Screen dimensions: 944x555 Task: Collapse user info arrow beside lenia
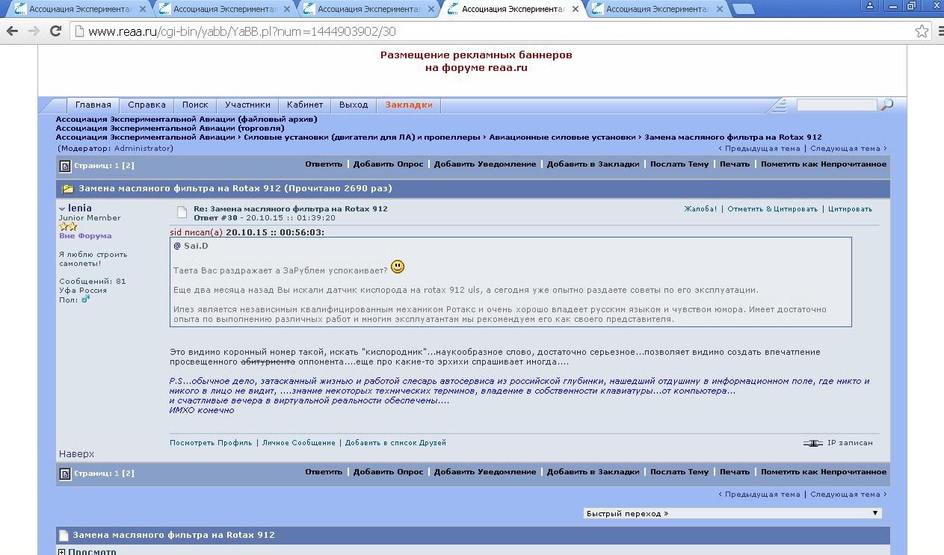[62, 208]
